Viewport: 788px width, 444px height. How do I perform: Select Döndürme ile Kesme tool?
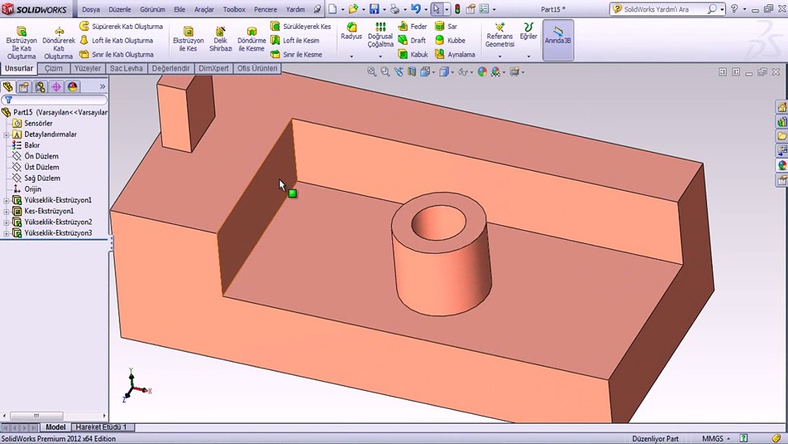coord(252,39)
